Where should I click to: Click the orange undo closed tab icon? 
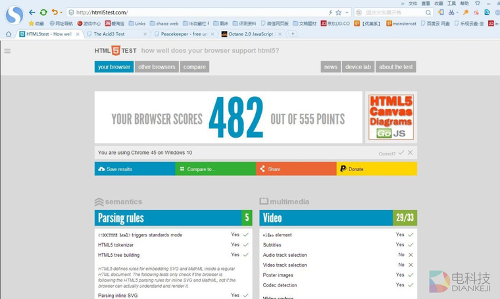click(x=55, y=12)
